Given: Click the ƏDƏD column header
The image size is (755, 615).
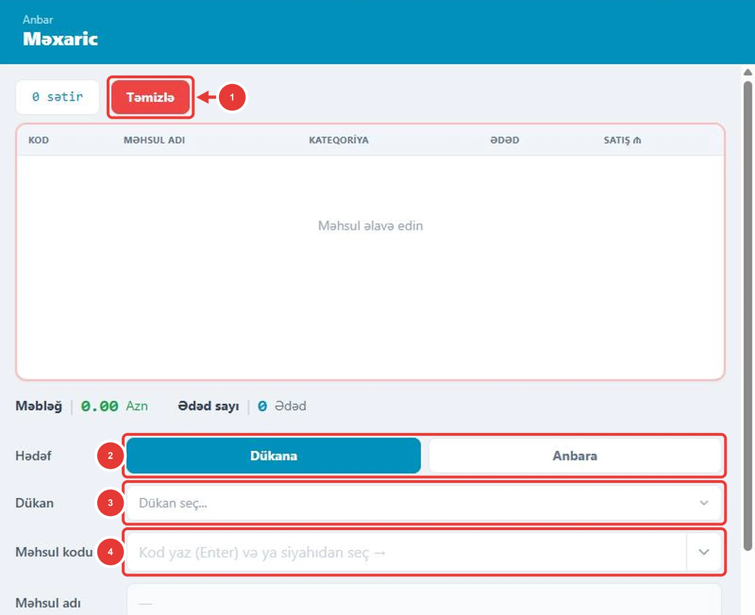Looking at the screenshot, I should (x=504, y=140).
